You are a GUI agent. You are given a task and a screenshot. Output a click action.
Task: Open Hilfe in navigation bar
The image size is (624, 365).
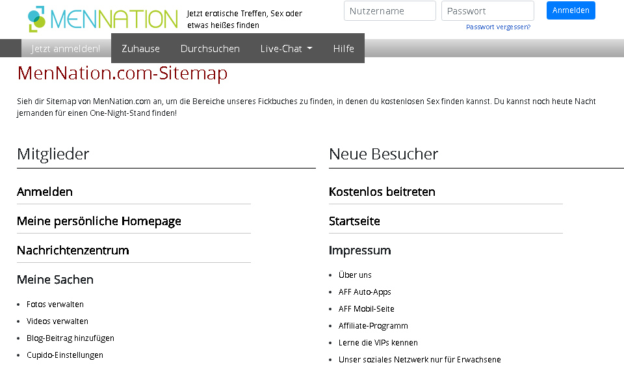coord(343,49)
